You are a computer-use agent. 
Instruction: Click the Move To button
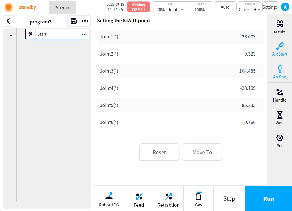pos(202,152)
